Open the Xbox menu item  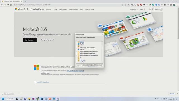click(x=81, y=9)
